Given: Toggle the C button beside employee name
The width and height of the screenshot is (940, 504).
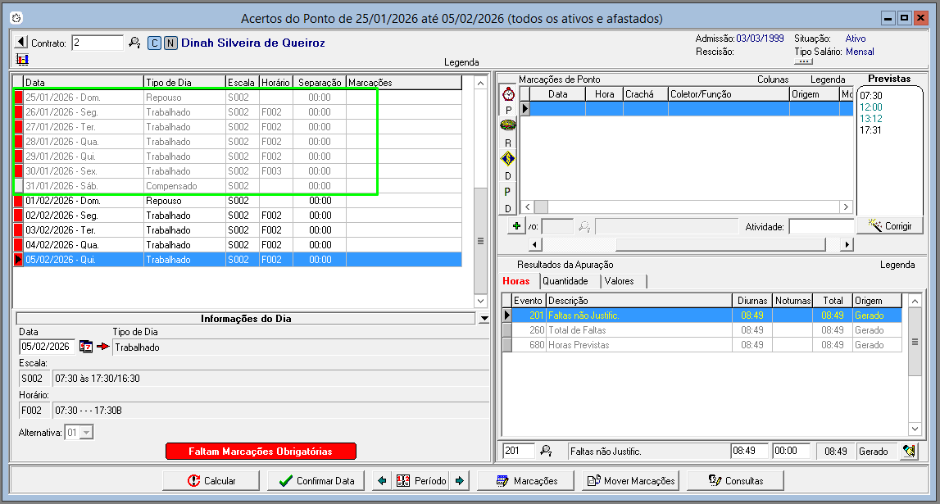Looking at the screenshot, I should 155,43.
